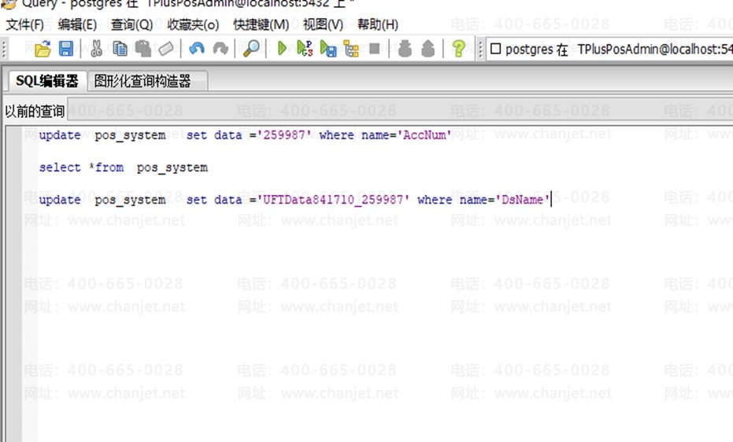The height and width of the screenshot is (442, 733).
Task: Cut selected text with scissors icon
Action: (96, 49)
